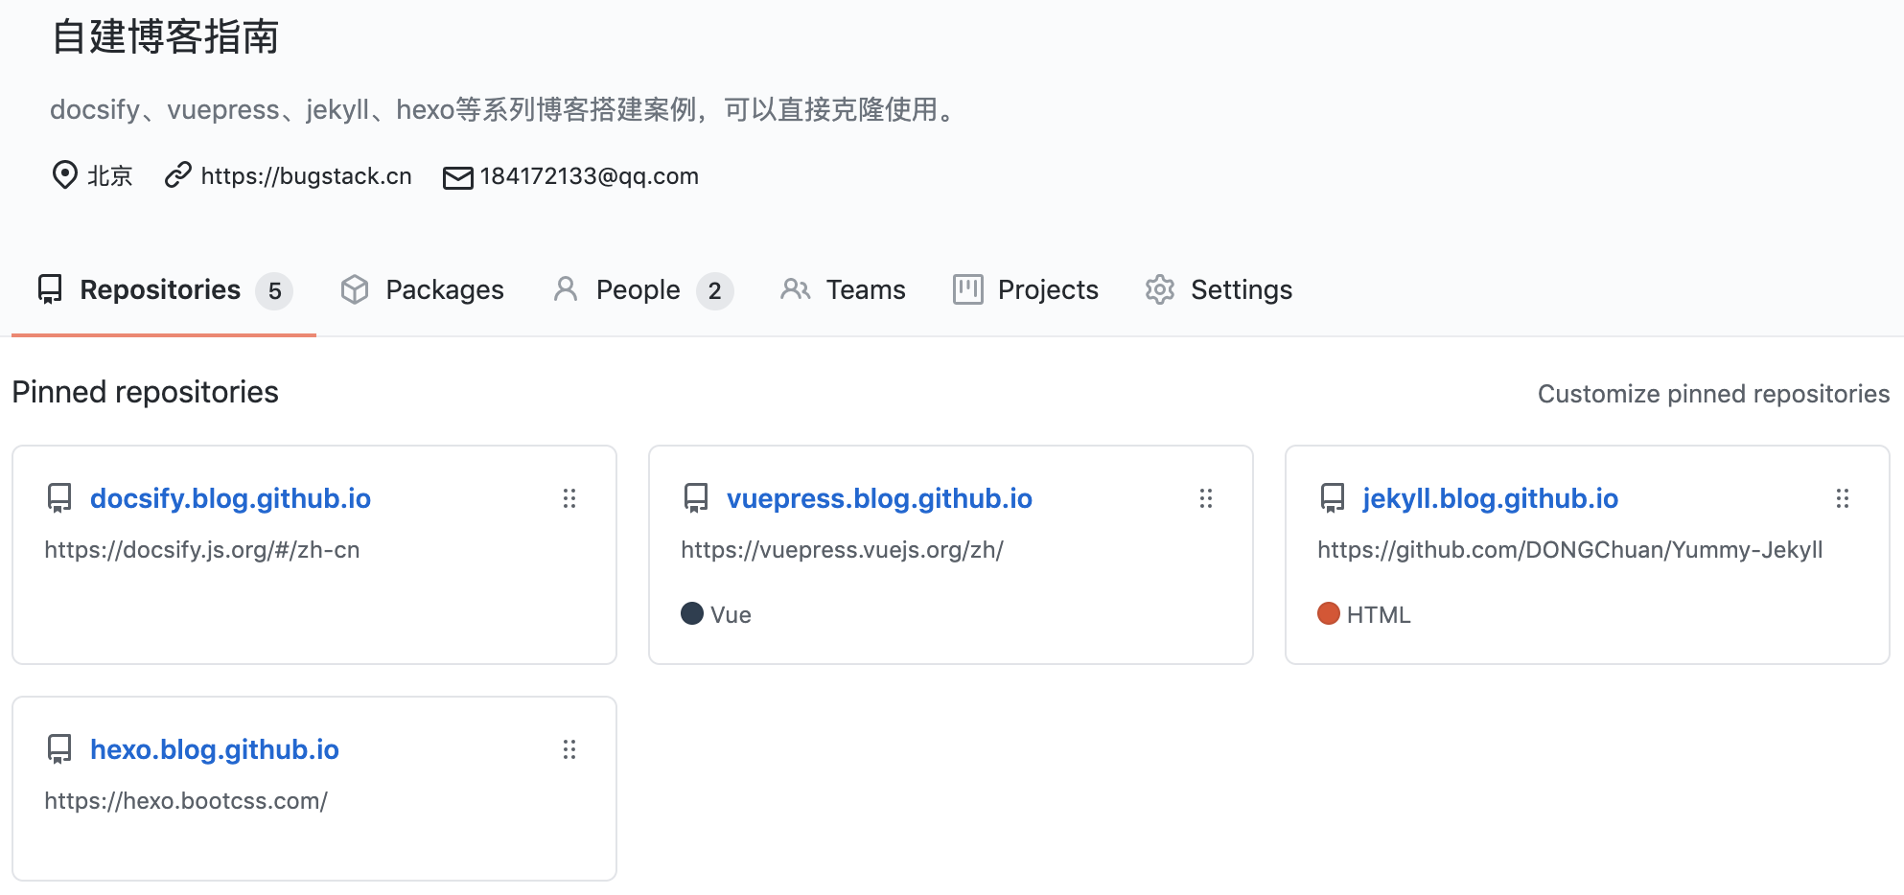1904x895 pixels.
Task: Open the Packages tab
Action: [x=422, y=289]
